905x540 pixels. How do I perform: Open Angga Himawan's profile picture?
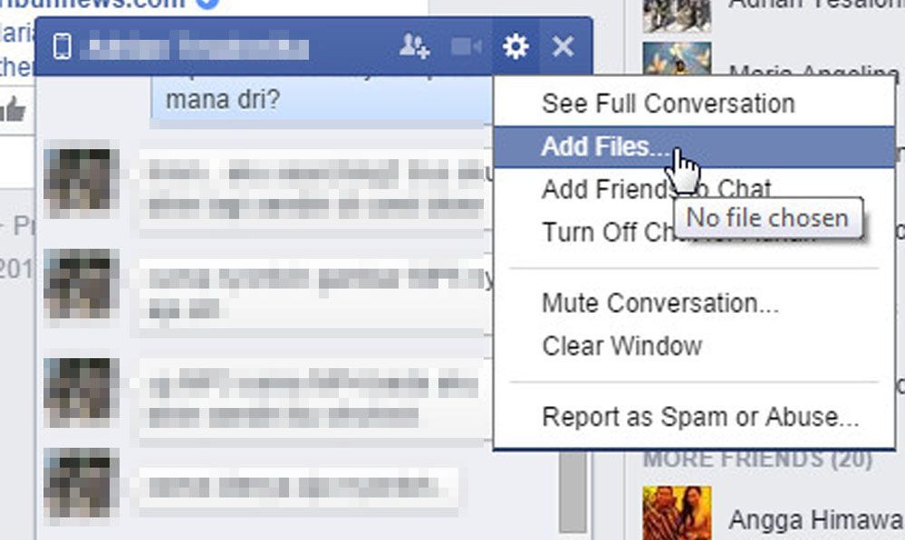(x=677, y=513)
